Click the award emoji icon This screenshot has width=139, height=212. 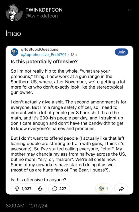coord(101,189)
